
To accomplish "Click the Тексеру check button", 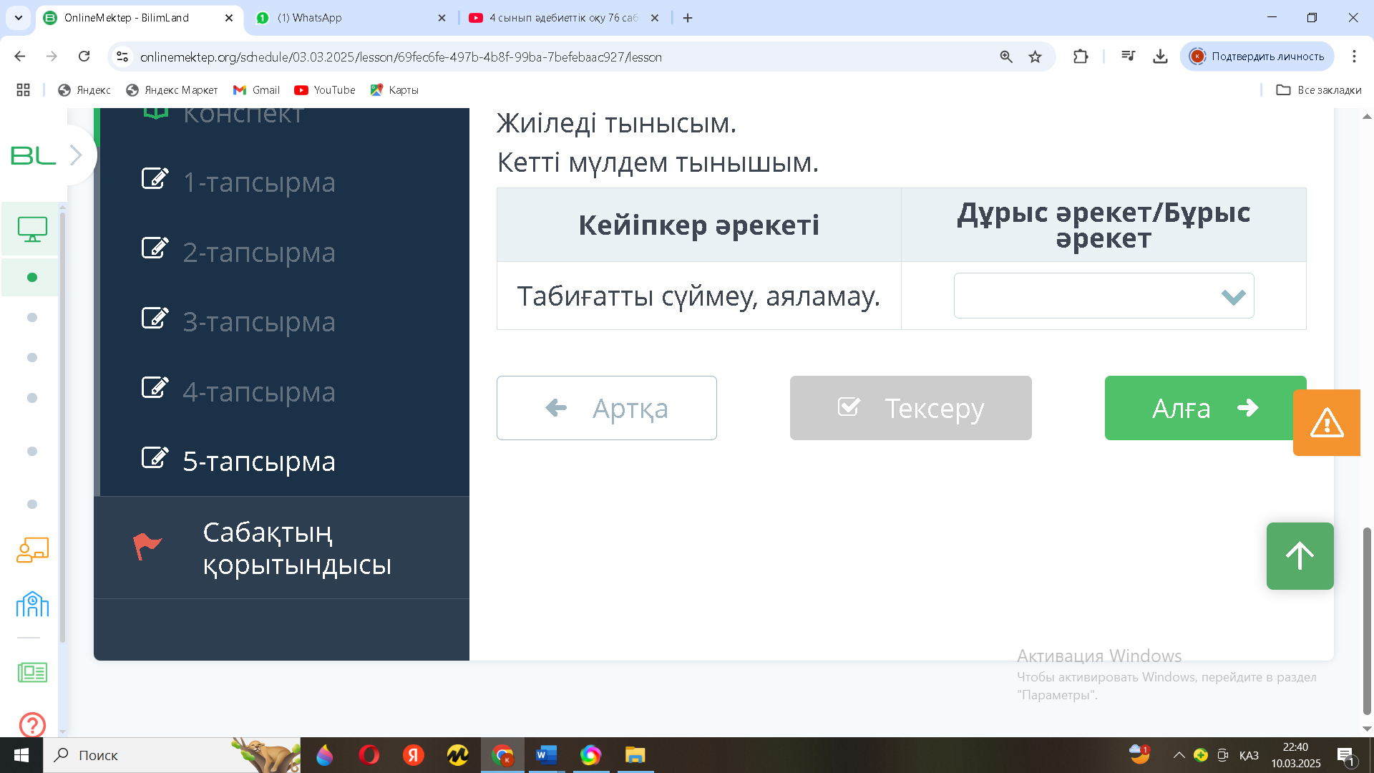I will pos(910,408).
